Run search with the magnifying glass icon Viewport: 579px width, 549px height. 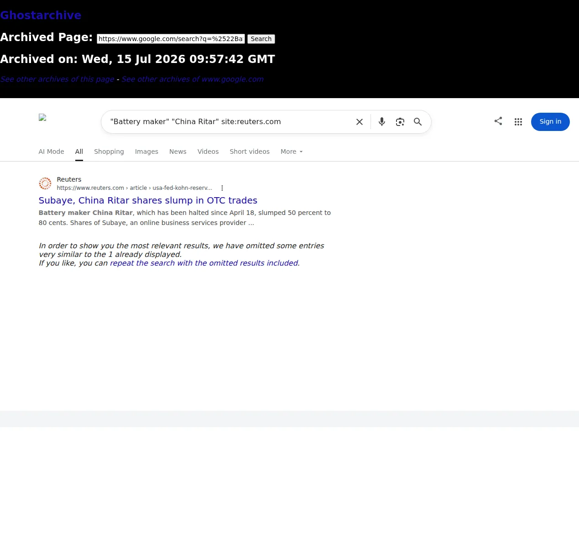[x=417, y=122]
